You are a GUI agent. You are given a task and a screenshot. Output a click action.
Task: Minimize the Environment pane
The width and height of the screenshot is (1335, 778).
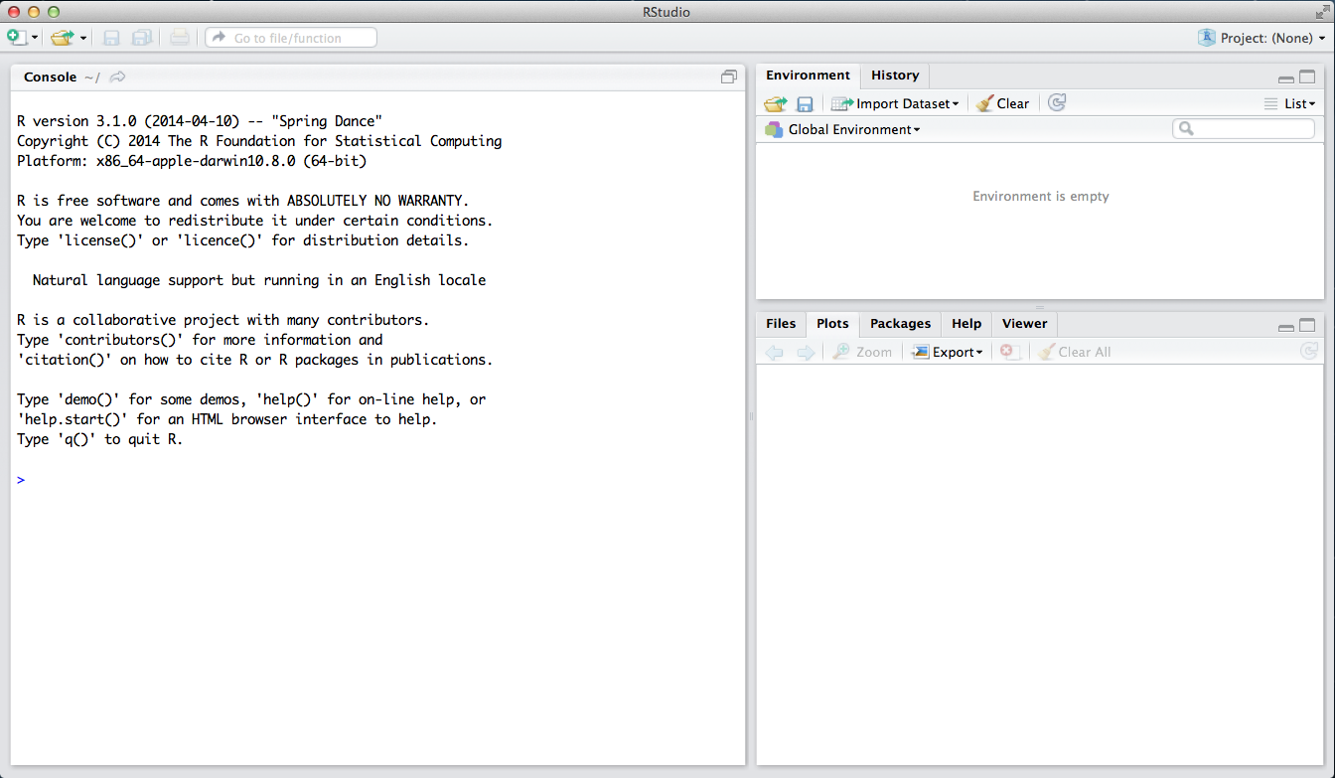1286,78
